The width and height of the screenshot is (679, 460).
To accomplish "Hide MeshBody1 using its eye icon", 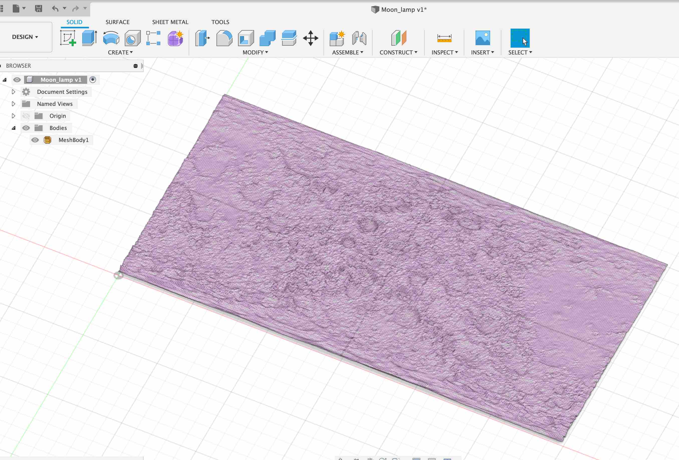I will [x=35, y=140].
